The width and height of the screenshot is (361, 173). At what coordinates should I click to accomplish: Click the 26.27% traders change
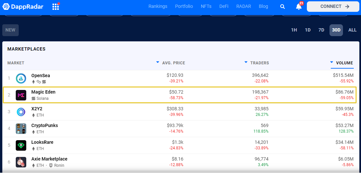pos(261,115)
